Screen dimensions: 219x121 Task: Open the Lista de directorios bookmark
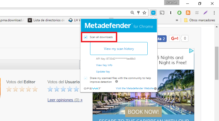(46, 20)
